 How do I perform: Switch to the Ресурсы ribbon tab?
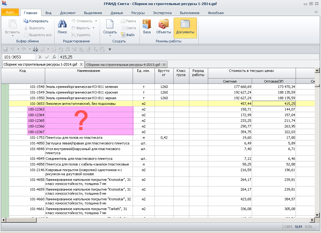tap(138, 13)
